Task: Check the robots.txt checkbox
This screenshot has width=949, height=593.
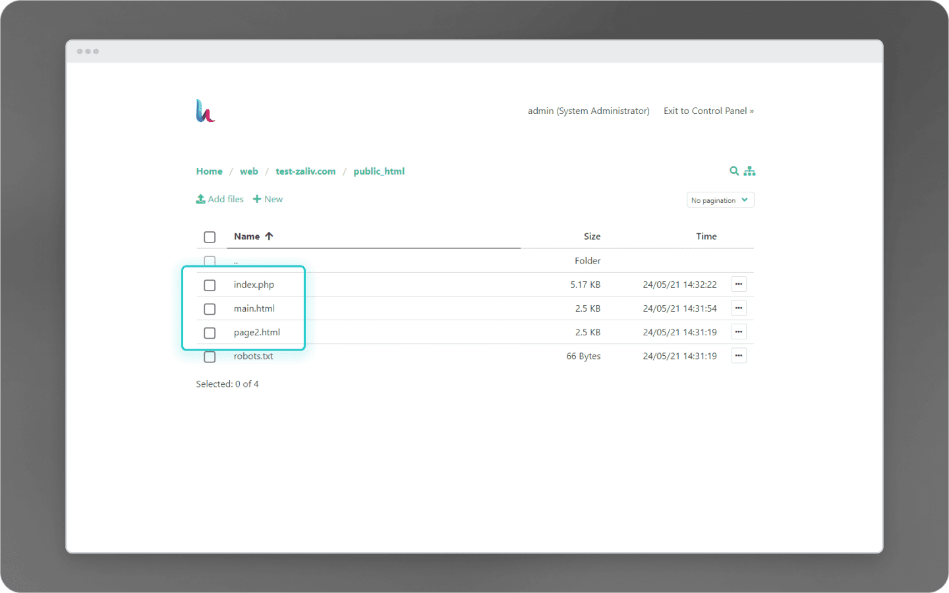Action: tap(210, 356)
